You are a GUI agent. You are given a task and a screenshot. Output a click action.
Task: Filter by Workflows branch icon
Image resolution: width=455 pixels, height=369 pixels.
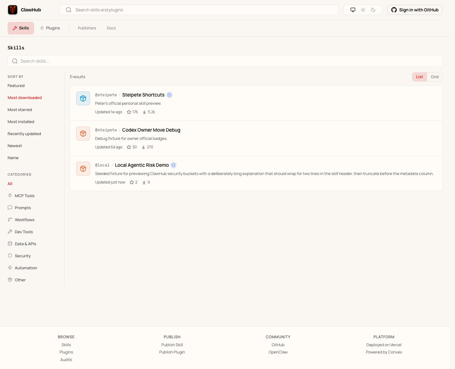10,220
